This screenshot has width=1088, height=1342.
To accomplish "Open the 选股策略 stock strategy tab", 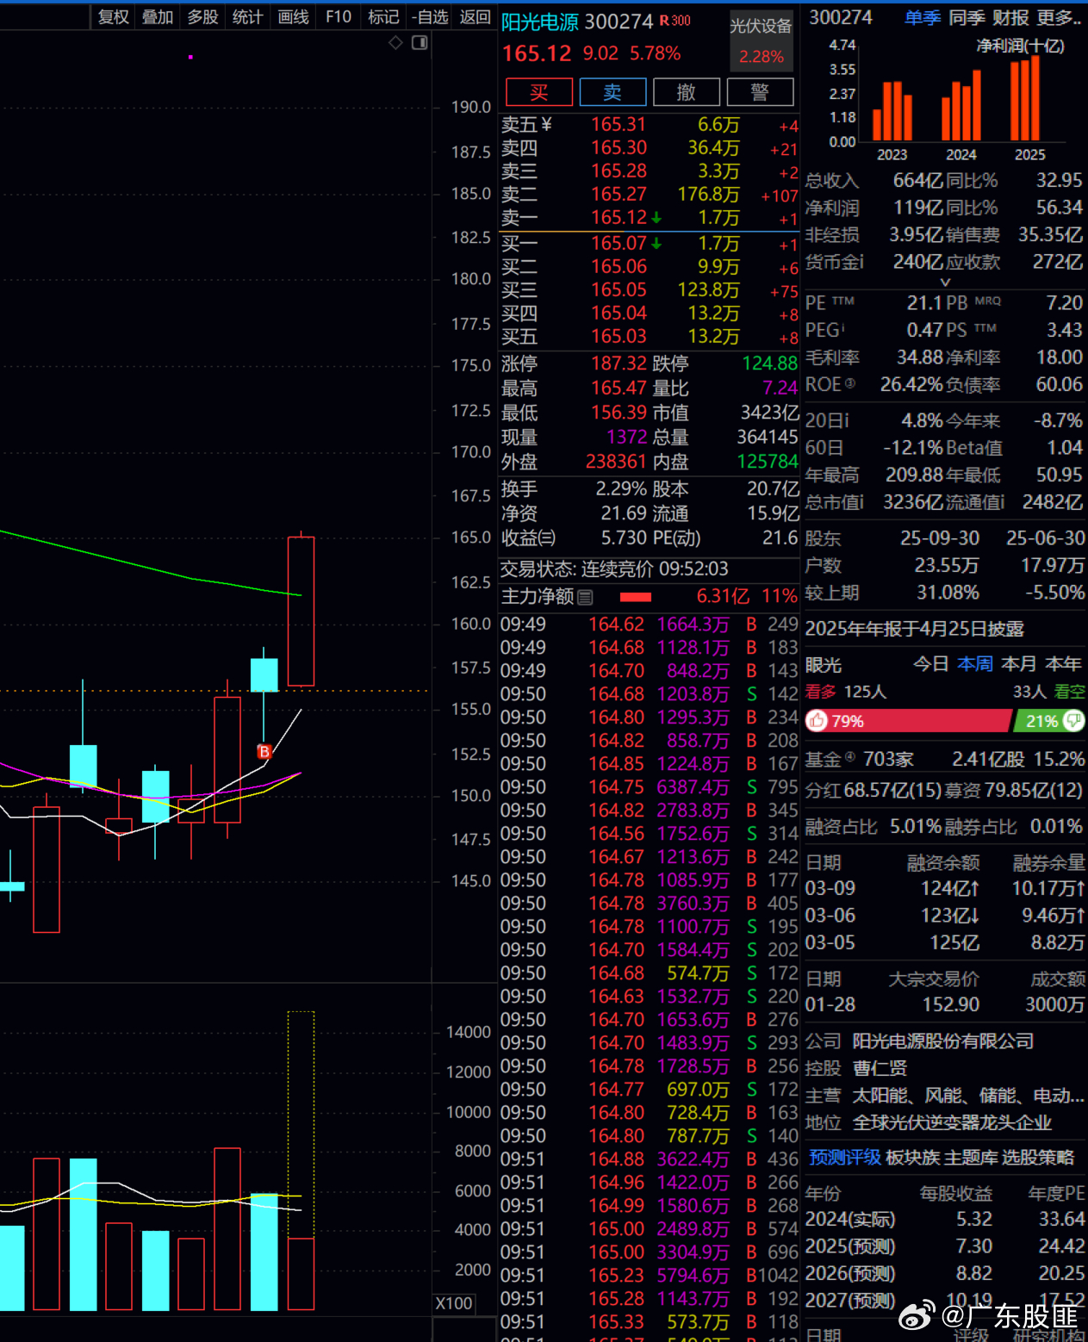I will (x=1038, y=1158).
